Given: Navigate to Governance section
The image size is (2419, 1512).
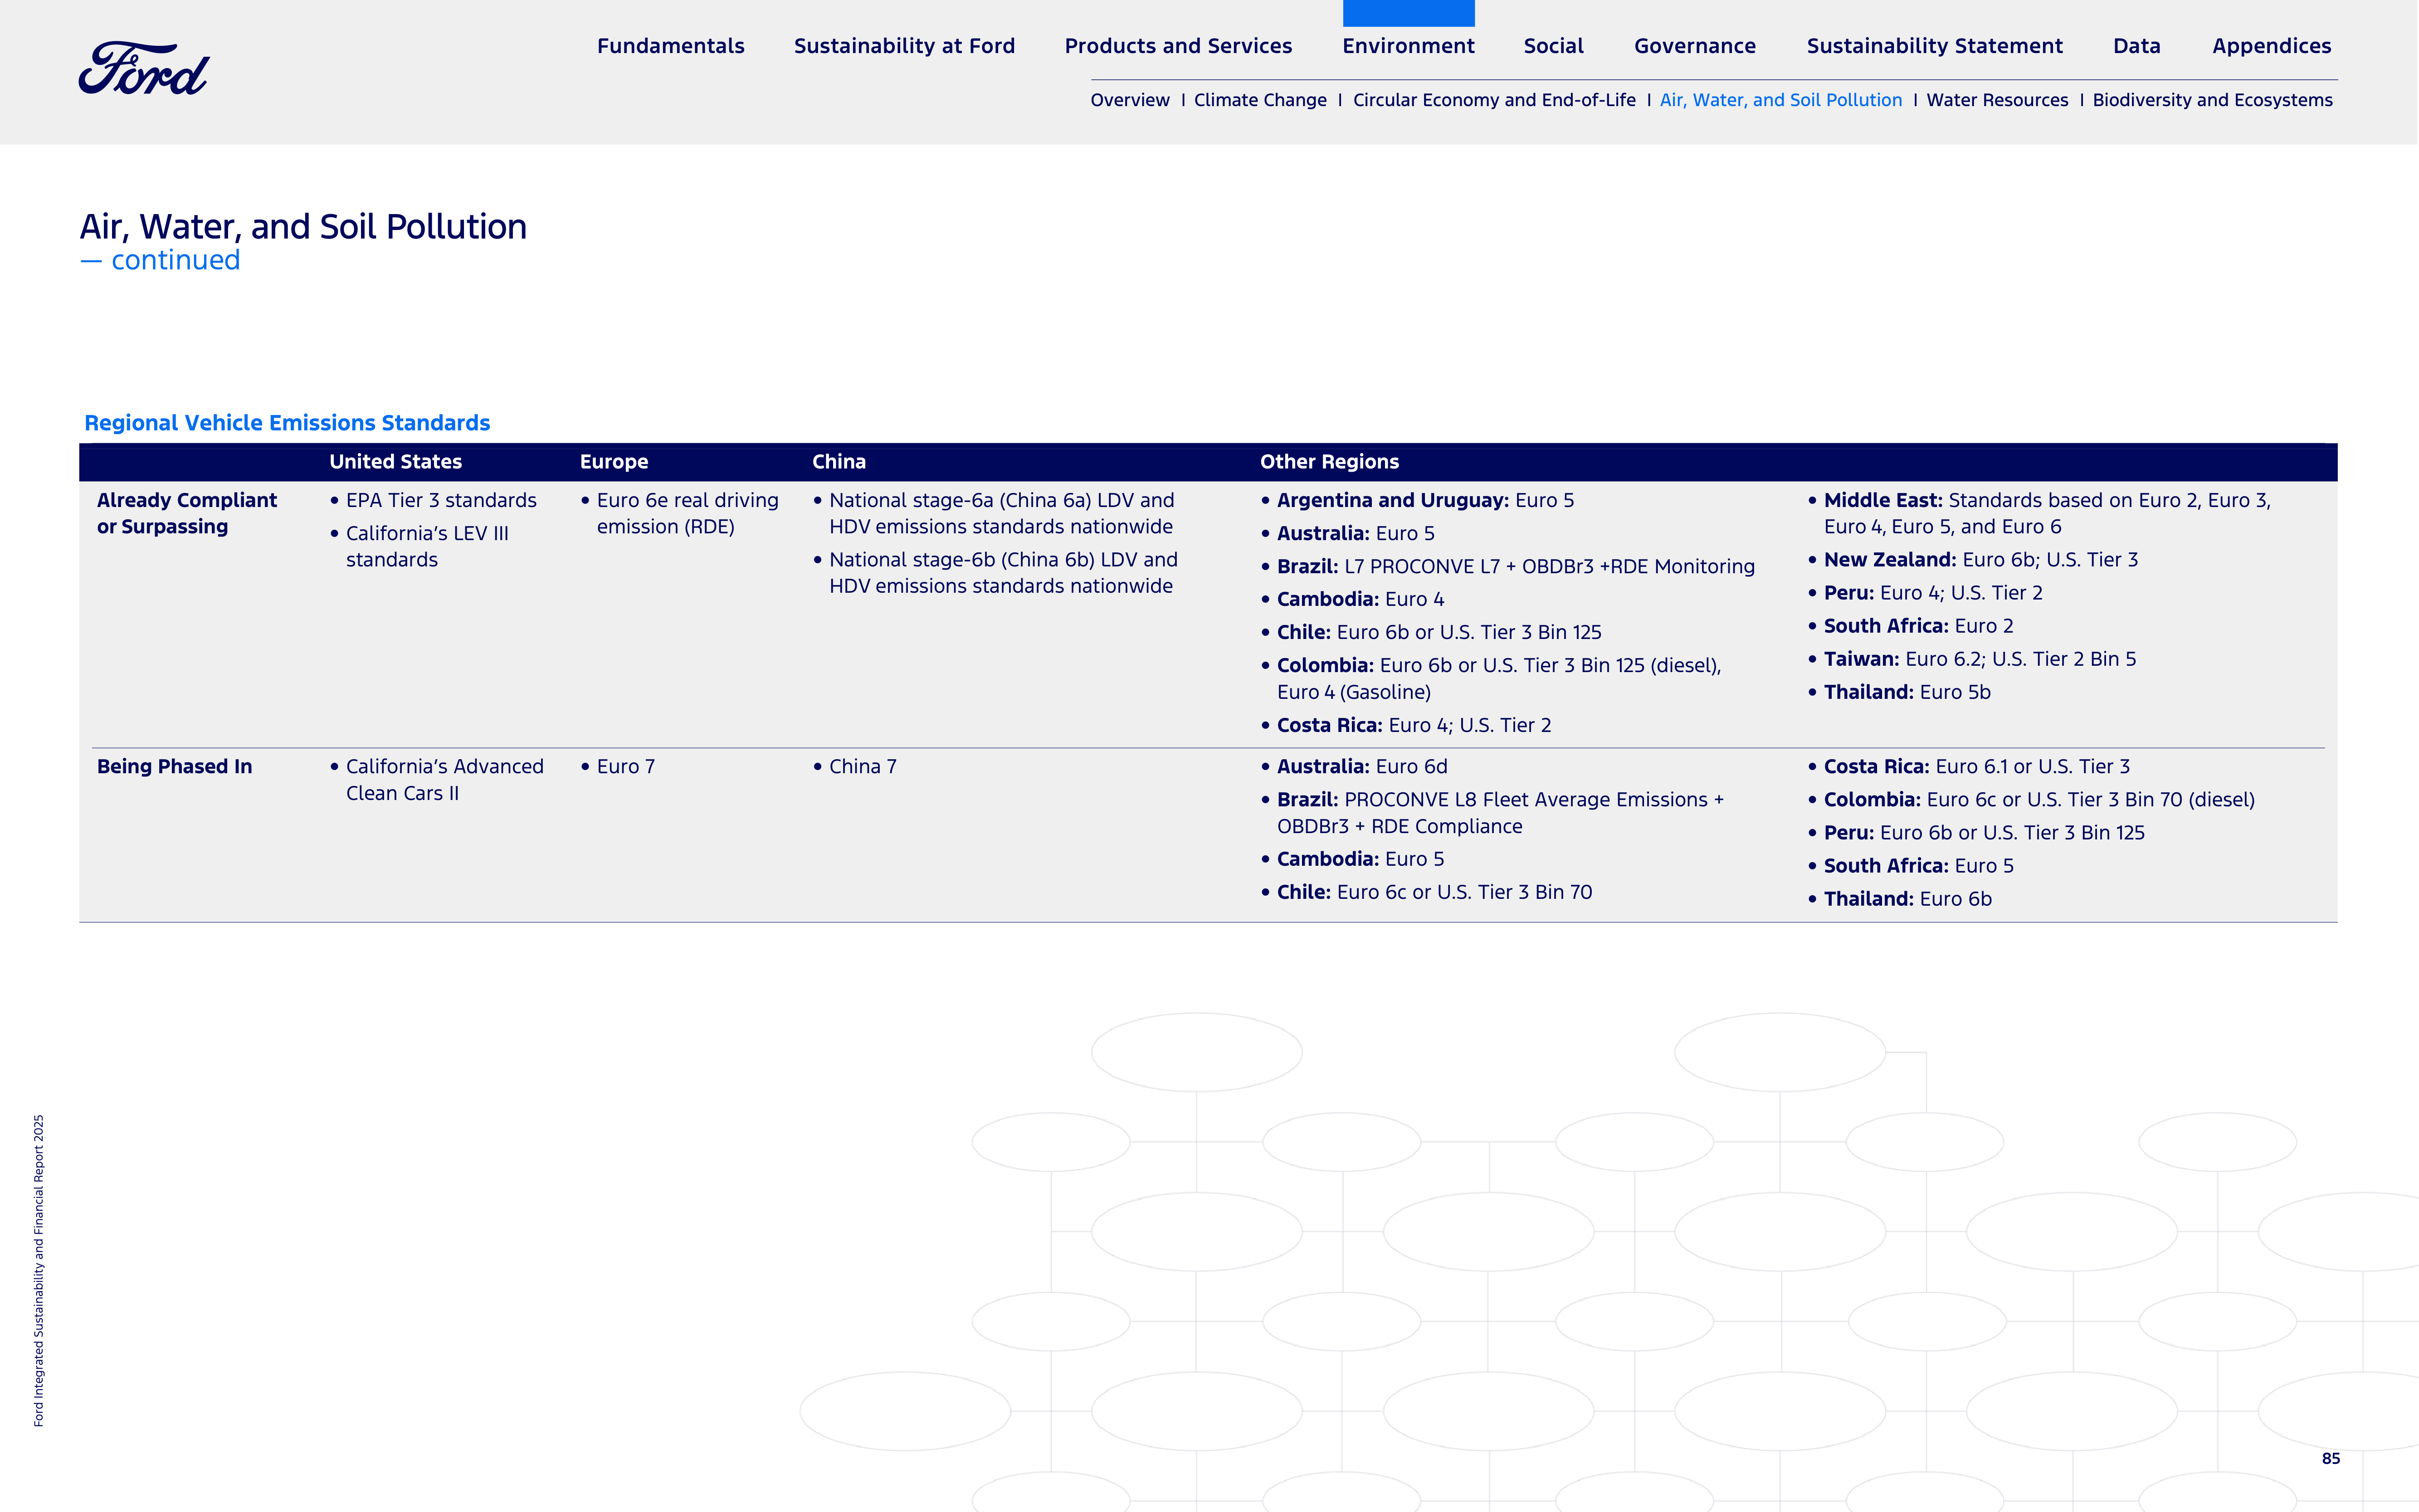Looking at the screenshot, I should point(1695,46).
